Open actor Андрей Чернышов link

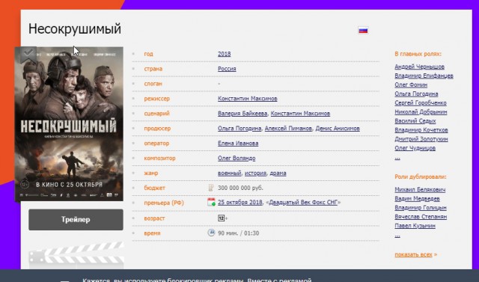tap(419, 67)
